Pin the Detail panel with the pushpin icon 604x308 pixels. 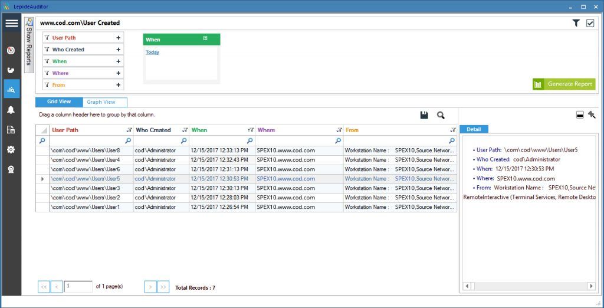[592, 115]
